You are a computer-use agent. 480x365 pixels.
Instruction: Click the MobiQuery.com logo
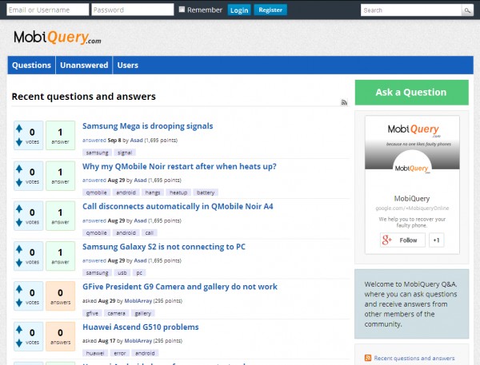click(x=58, y=38)
